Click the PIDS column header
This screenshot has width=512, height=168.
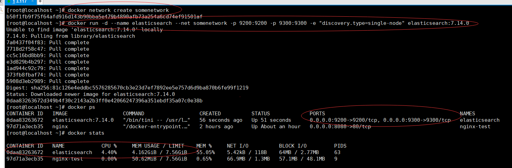click(340, 146)
